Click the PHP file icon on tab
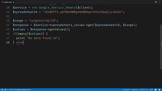 [2, 2]
